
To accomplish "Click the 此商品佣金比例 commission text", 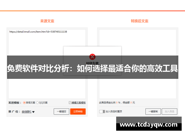I will click(x=117, y=103).
